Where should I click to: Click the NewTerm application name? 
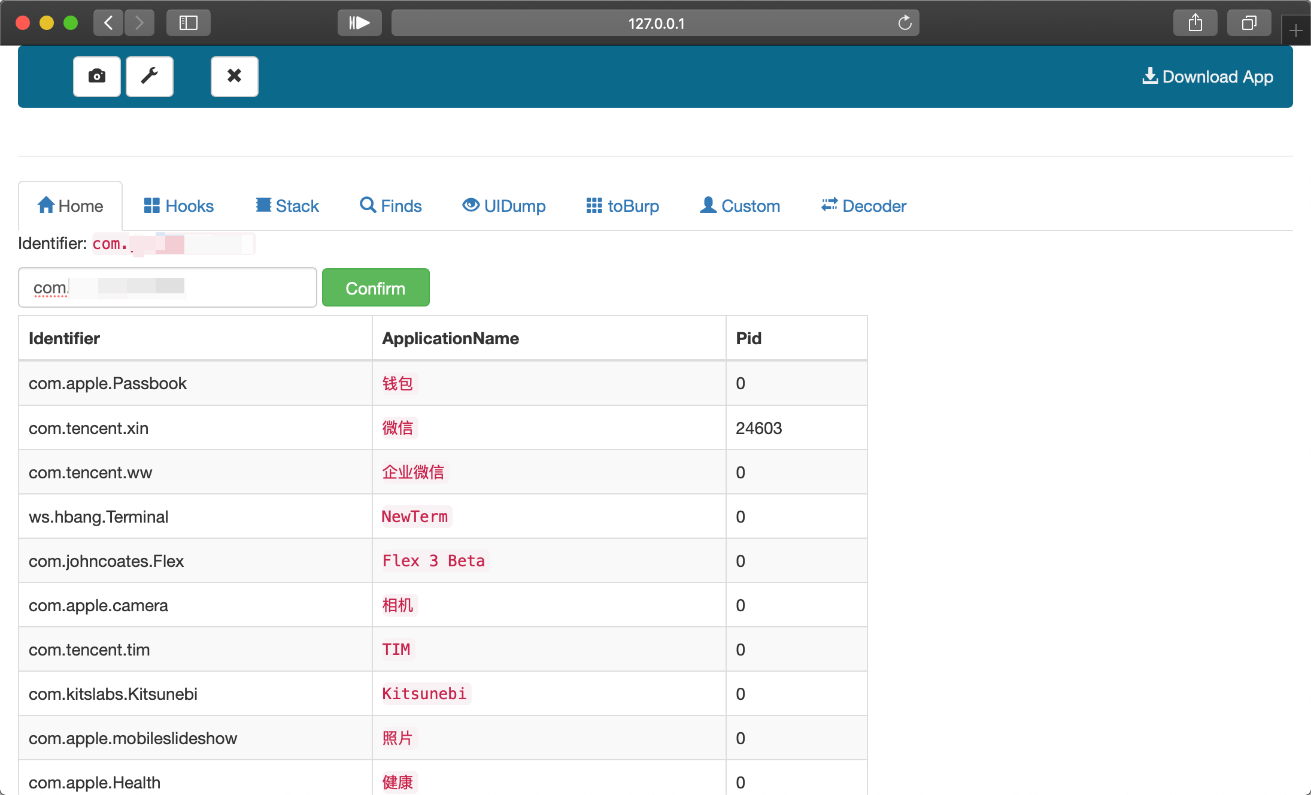point(415,517)
